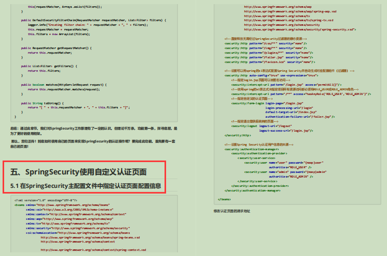
Task: Click the '<security:authentication-manager>' opening tag
Action: point(252,149)
